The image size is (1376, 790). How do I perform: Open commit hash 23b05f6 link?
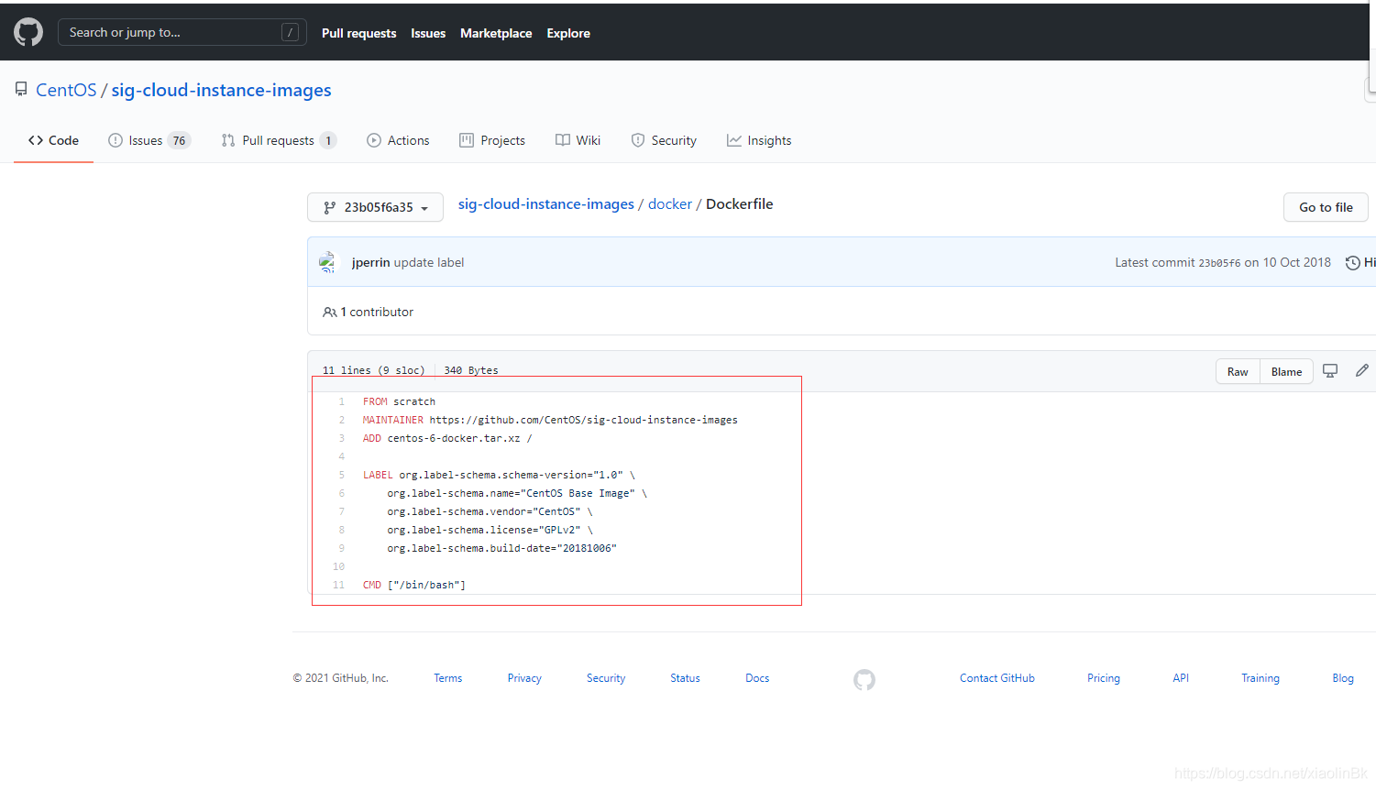[1219, 263]
